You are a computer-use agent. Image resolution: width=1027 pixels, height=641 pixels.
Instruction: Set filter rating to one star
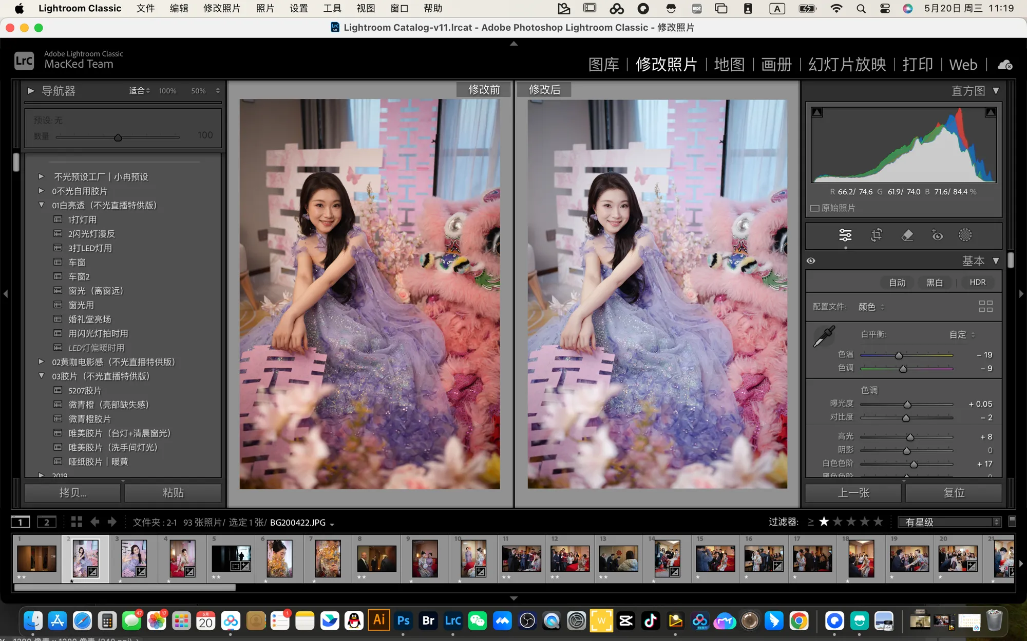(824, 522)
